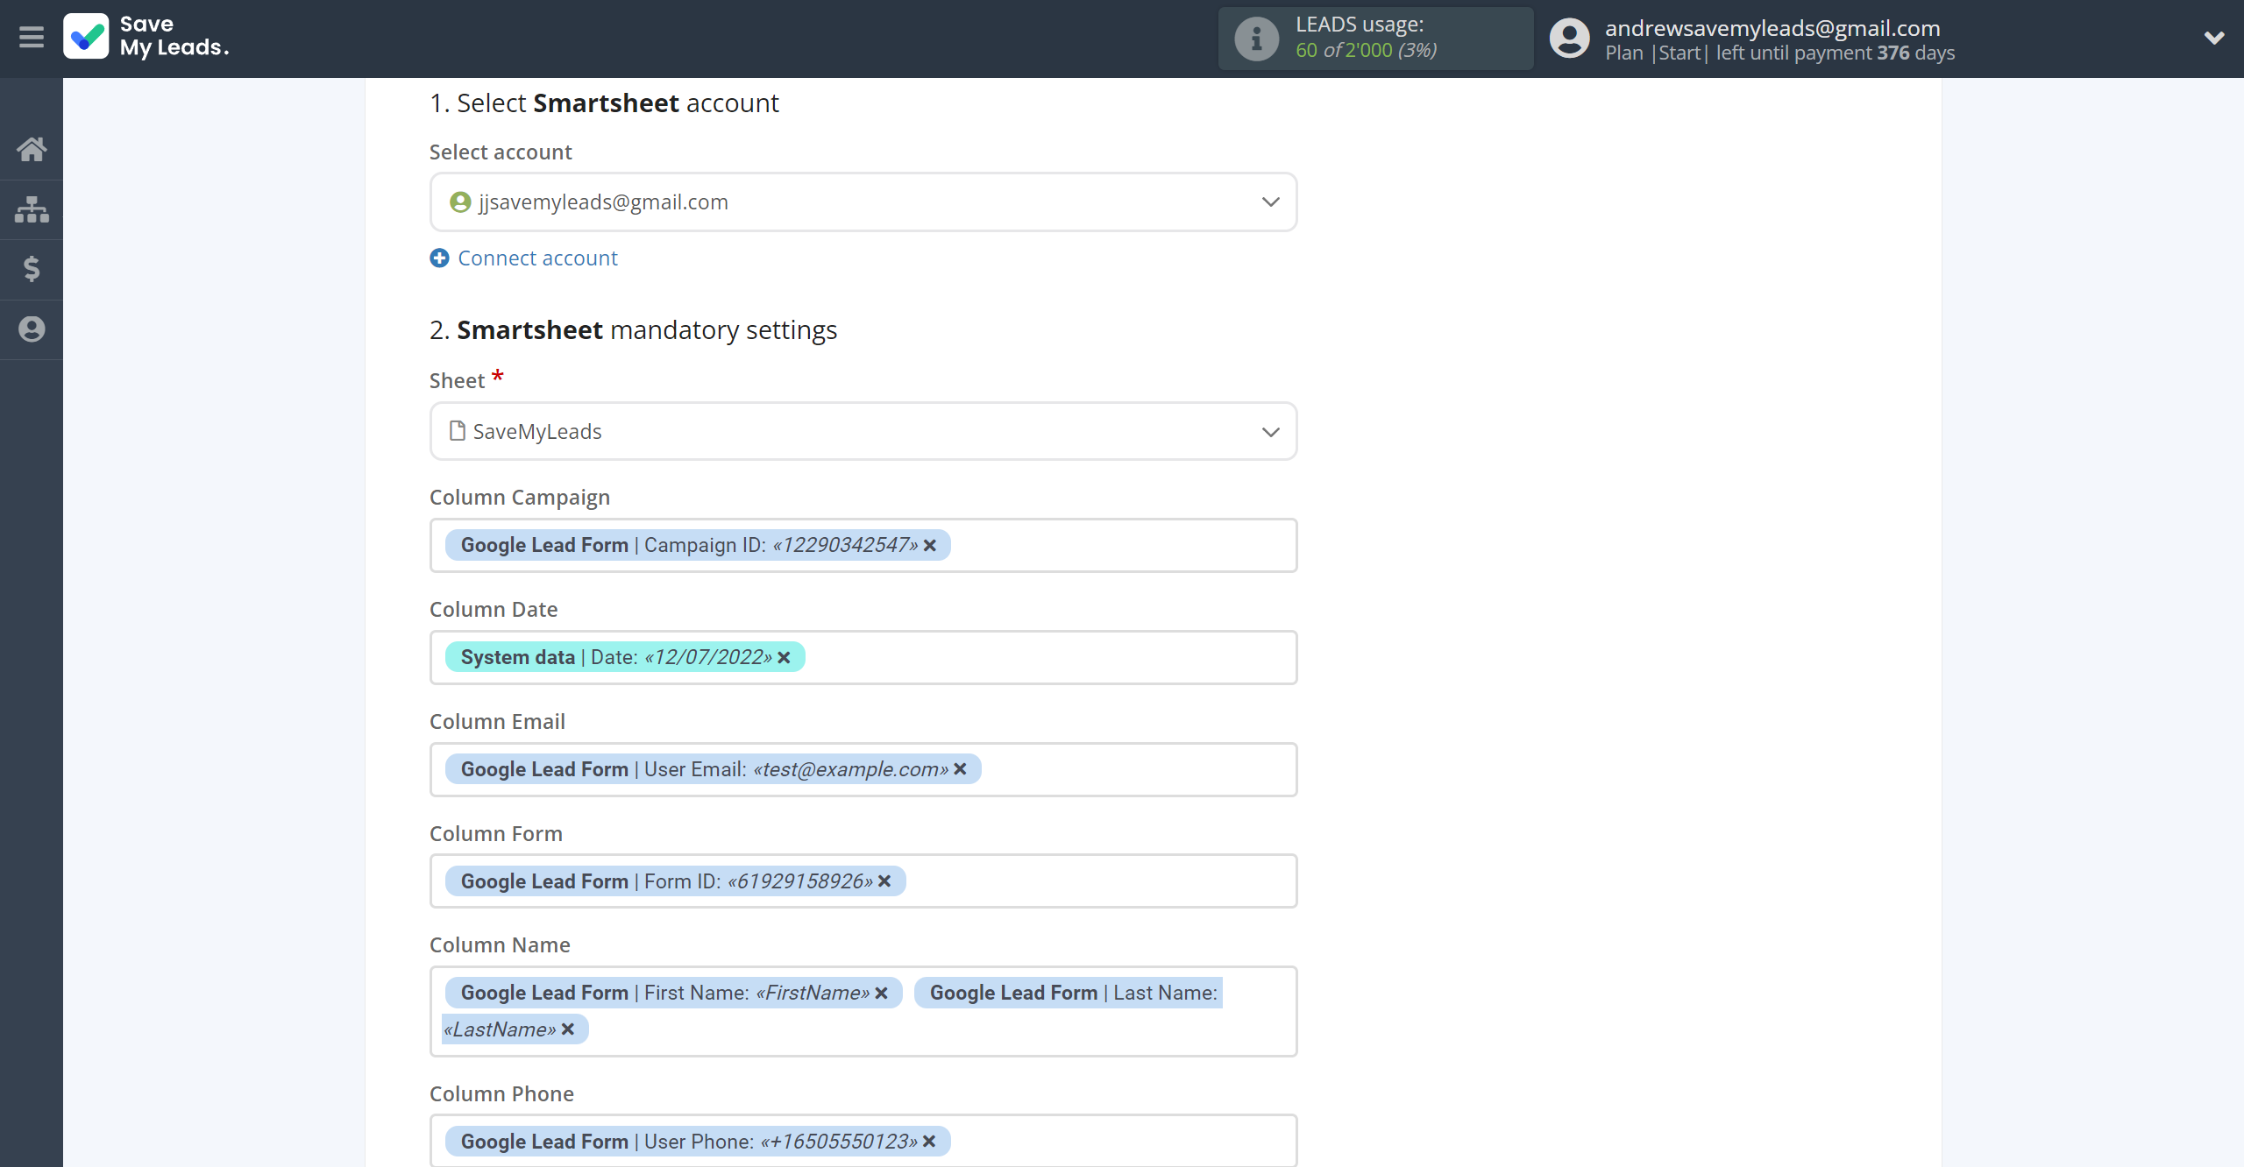Open the connections sitemap icon
The image size is (2244, 1167).
(x=32, y=209)
